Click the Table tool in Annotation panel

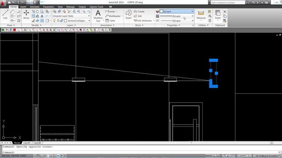pos(110,21)
